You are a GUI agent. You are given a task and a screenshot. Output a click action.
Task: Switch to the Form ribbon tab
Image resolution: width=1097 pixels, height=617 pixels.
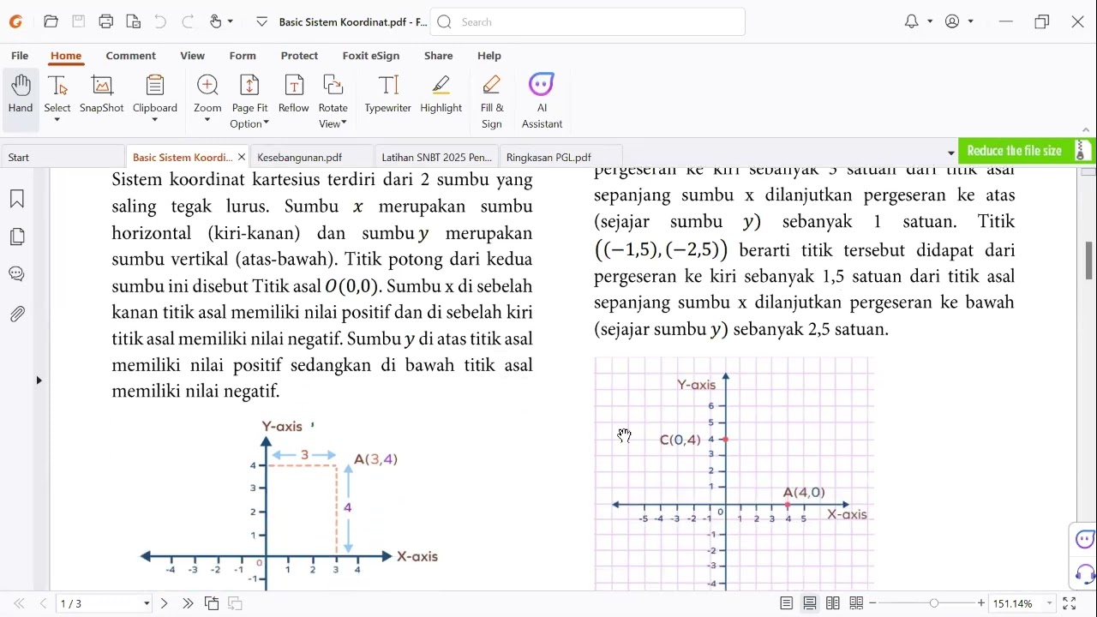(x=243, y=56)
